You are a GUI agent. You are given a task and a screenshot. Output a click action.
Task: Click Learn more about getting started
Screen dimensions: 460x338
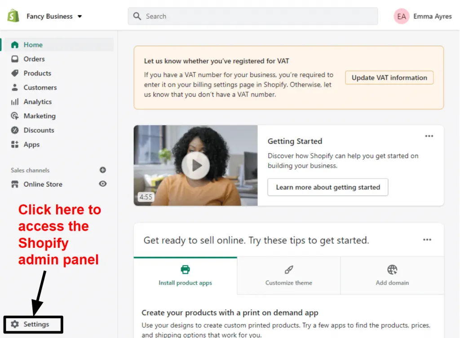[327, 187]
